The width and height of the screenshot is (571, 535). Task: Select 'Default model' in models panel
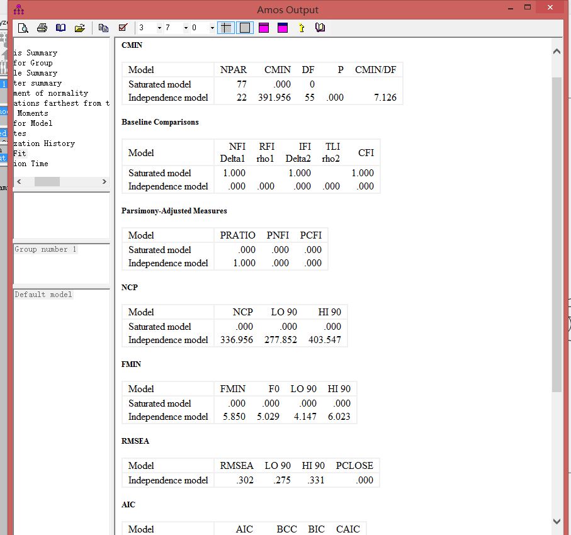click(43, 295)
